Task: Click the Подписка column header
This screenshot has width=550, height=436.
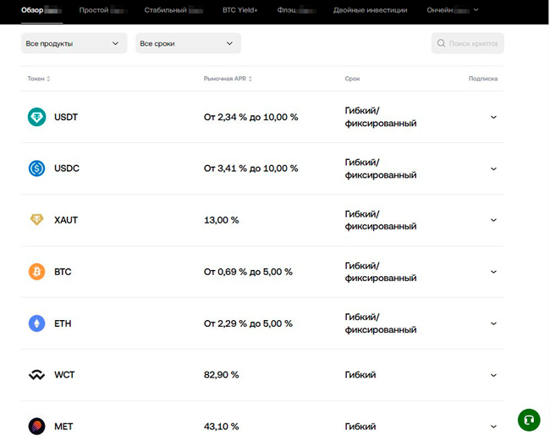Action: (x=483, y=79)
